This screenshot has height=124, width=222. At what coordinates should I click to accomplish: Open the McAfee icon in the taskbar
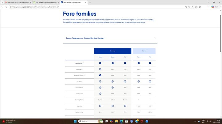[x=142, y=121]
